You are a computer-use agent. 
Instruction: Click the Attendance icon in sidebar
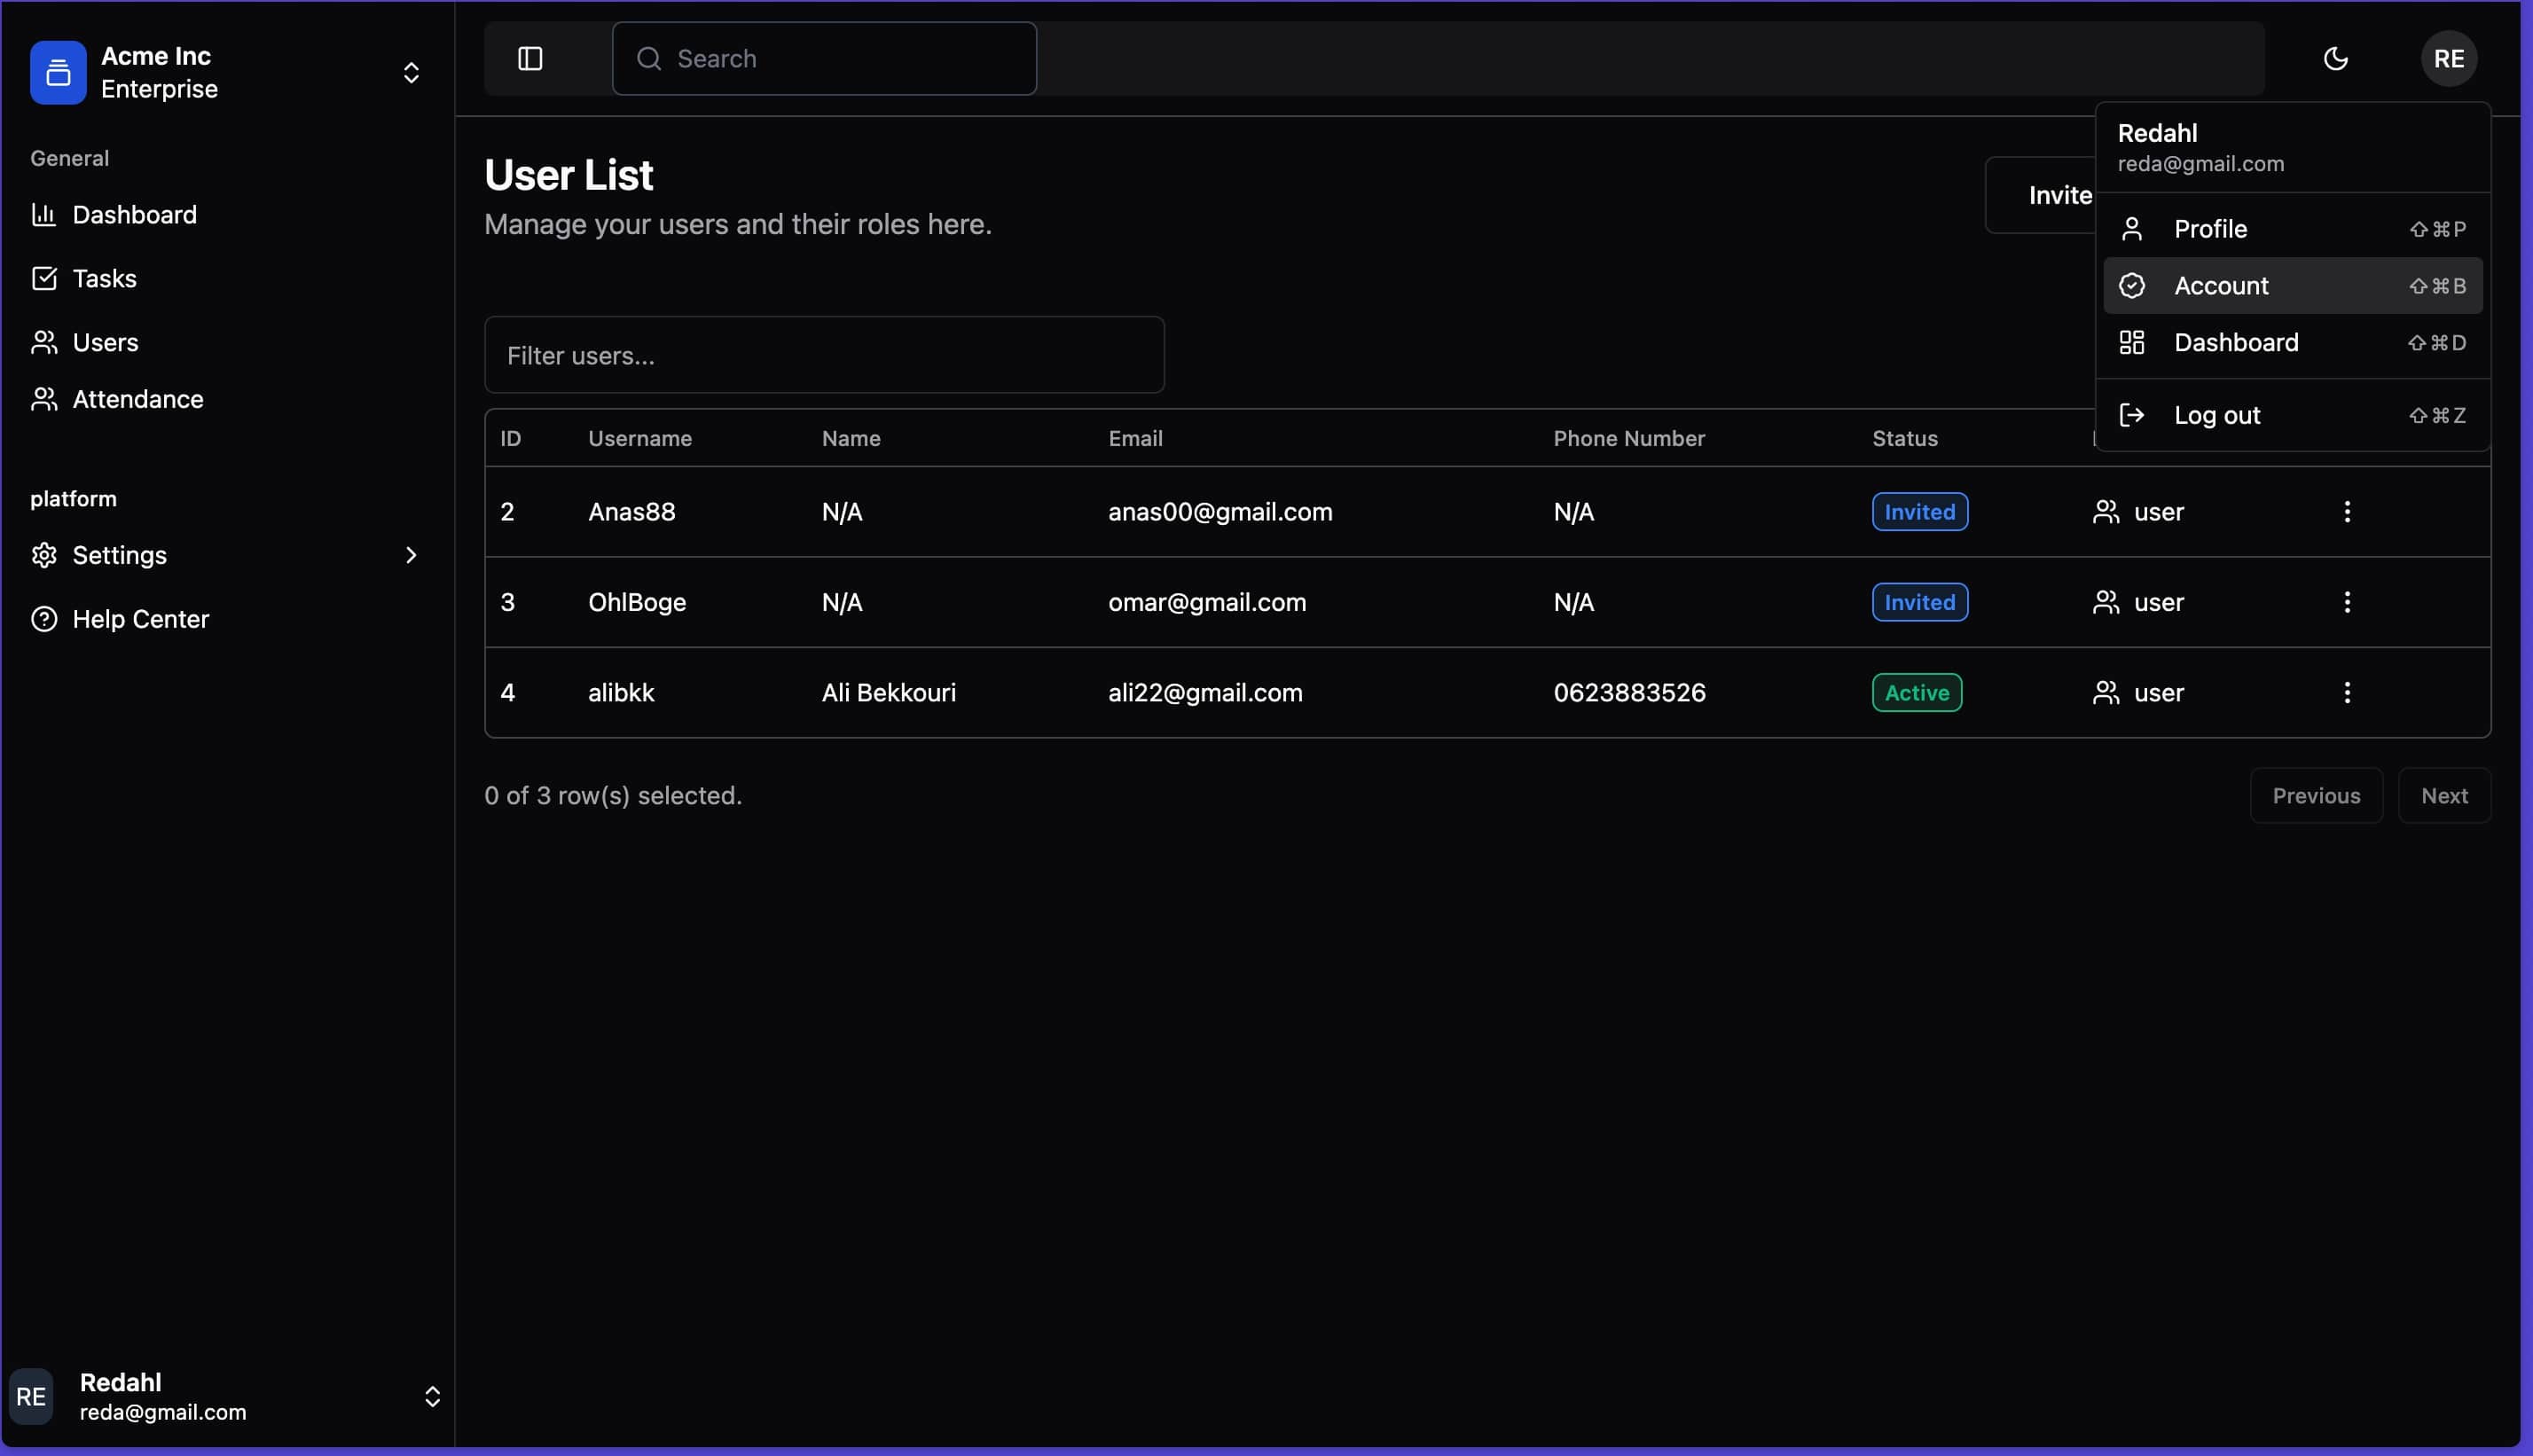click(x=44, y=399)
